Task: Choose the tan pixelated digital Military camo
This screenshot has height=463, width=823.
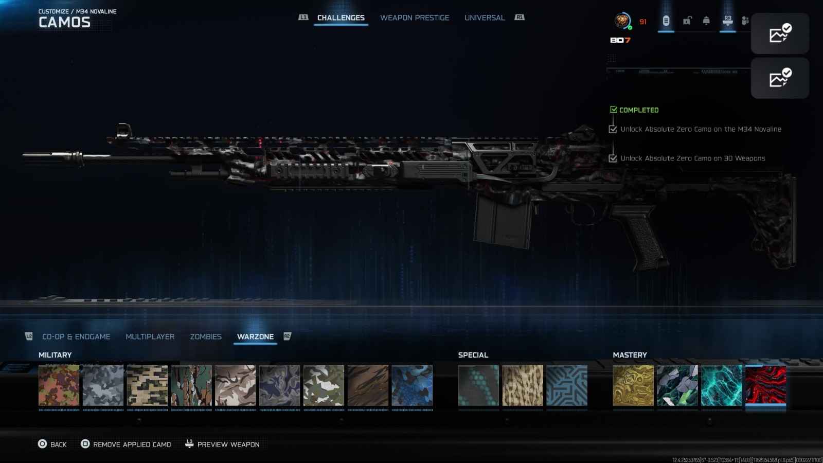Action: pyautogui.click(x=148, y=386)
